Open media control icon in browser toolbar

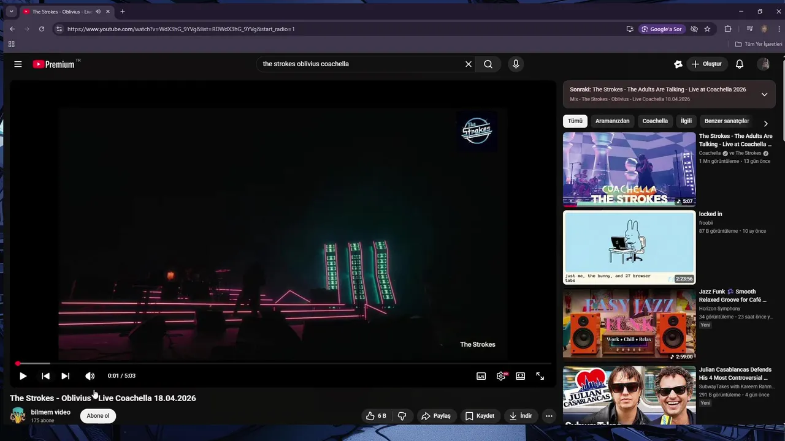pos(749,29)
